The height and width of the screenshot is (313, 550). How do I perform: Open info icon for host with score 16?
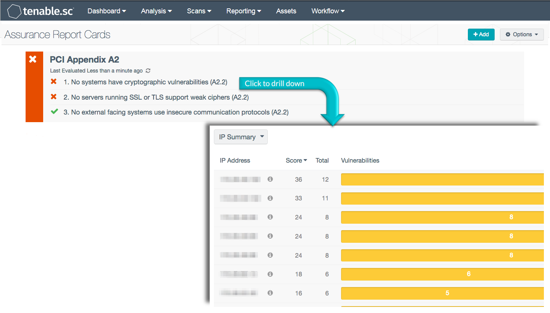(270, 293)
